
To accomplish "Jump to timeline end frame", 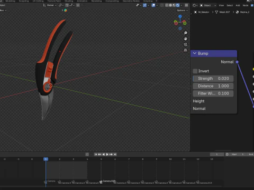I will (115, 154).
